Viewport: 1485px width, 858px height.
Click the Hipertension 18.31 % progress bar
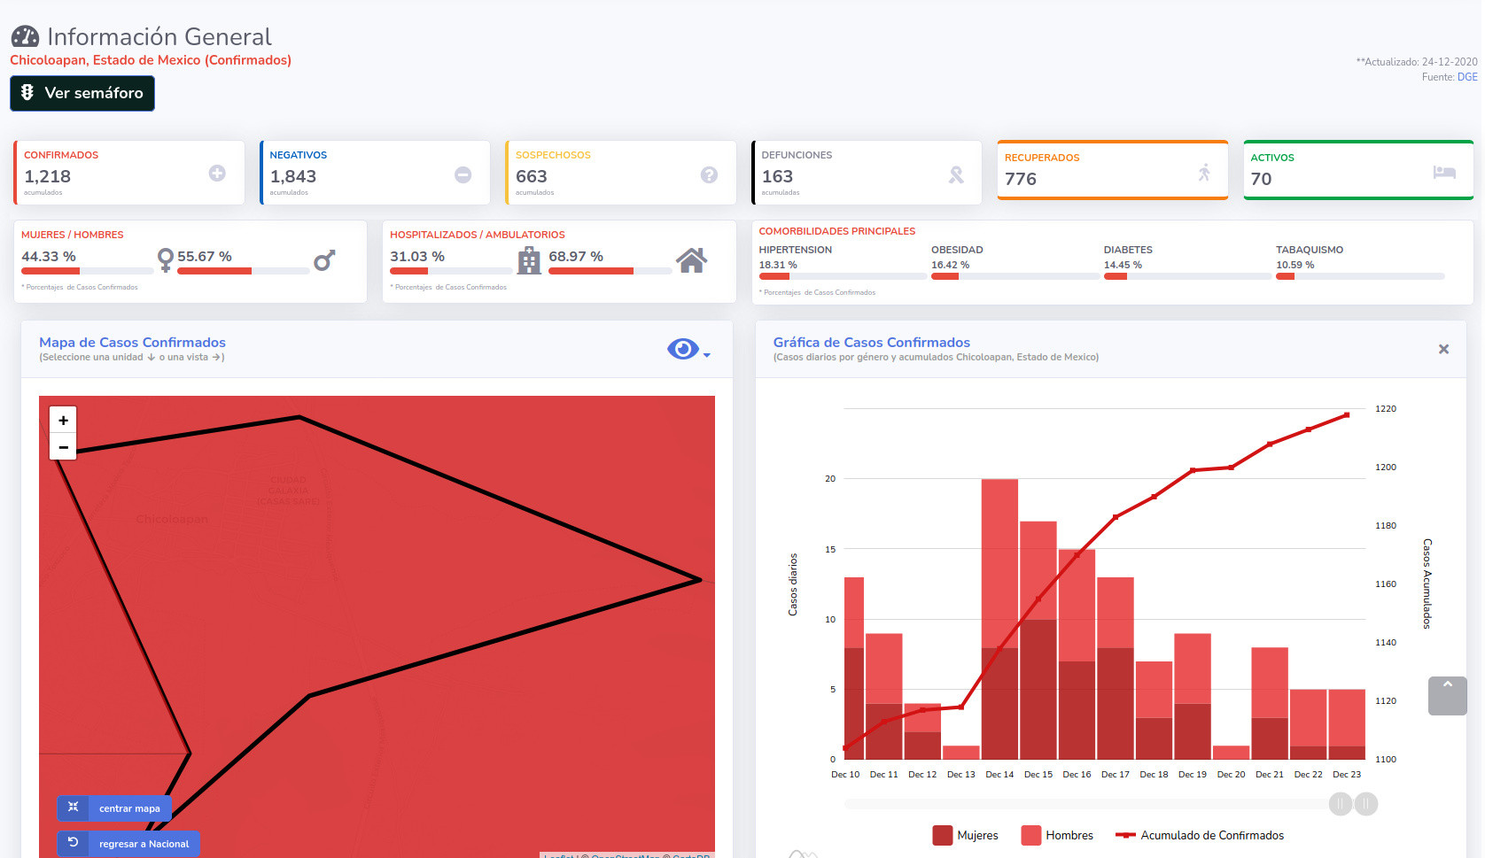click(843, 276)
